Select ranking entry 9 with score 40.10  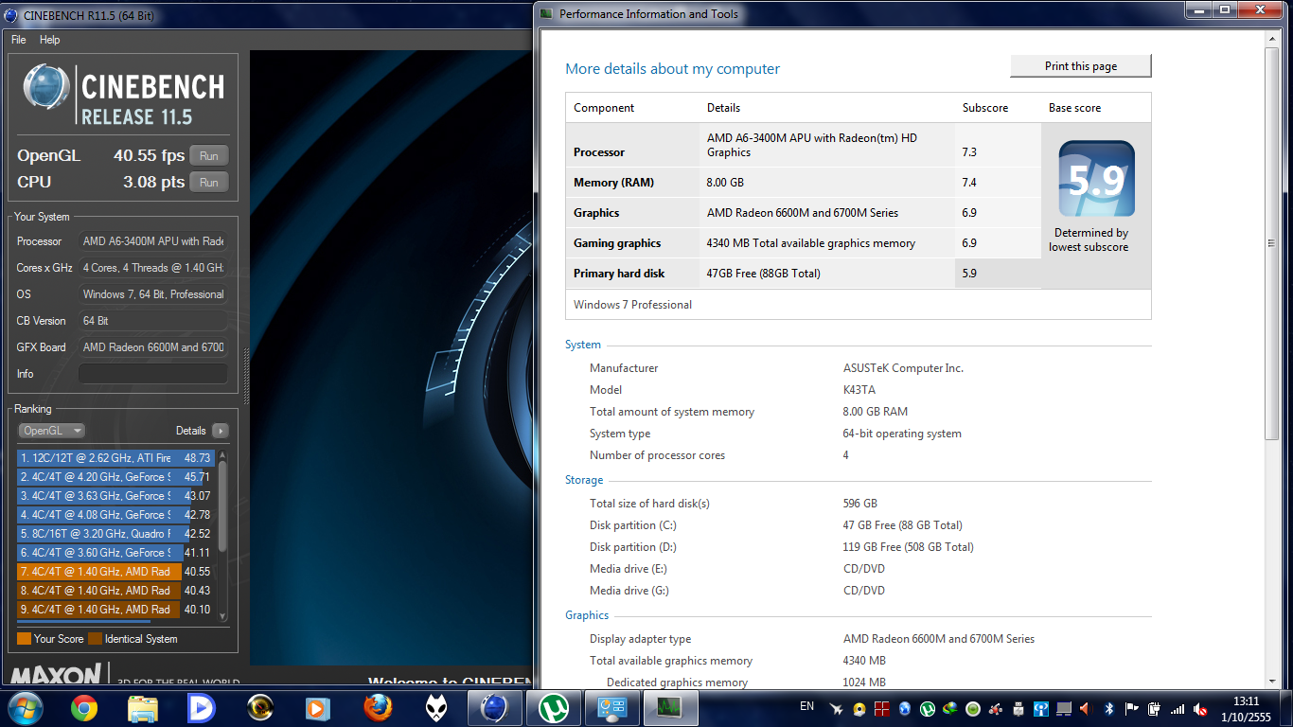click(x=116, y=610)
